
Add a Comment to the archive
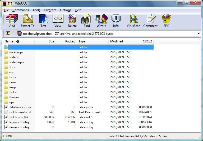(x=150, y=21)
